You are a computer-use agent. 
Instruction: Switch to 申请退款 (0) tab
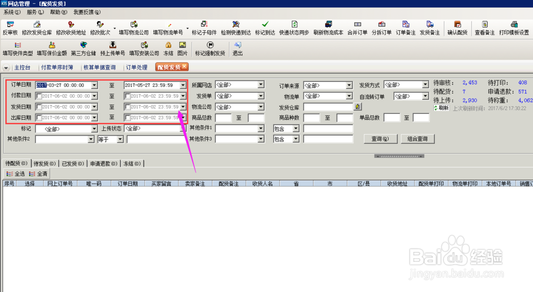click(x=104, y=163)
